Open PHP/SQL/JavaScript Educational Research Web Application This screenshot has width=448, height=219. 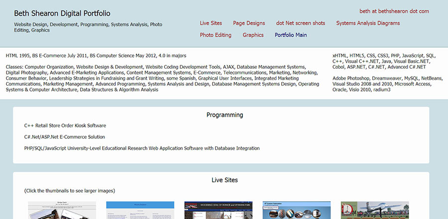[x=141, y=148]
